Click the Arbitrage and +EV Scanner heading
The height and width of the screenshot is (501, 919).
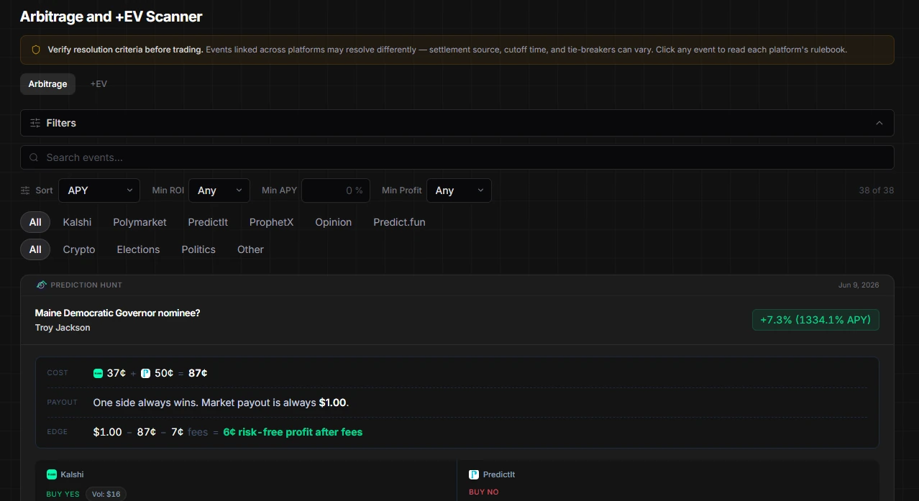tap(111, 17)
